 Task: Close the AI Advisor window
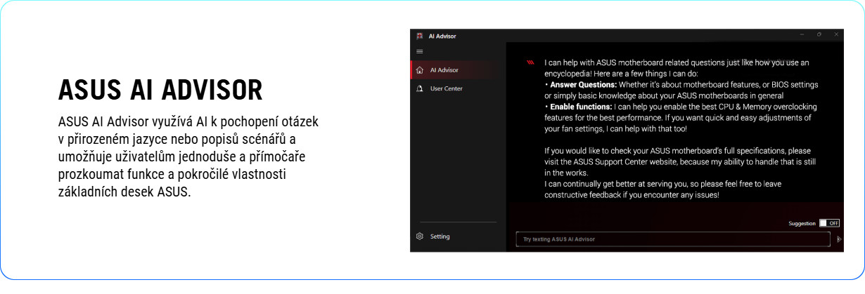click(835, 35)
